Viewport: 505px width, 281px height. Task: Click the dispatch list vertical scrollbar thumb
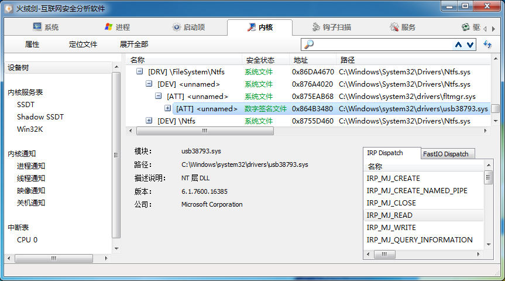tap(488, 177)
